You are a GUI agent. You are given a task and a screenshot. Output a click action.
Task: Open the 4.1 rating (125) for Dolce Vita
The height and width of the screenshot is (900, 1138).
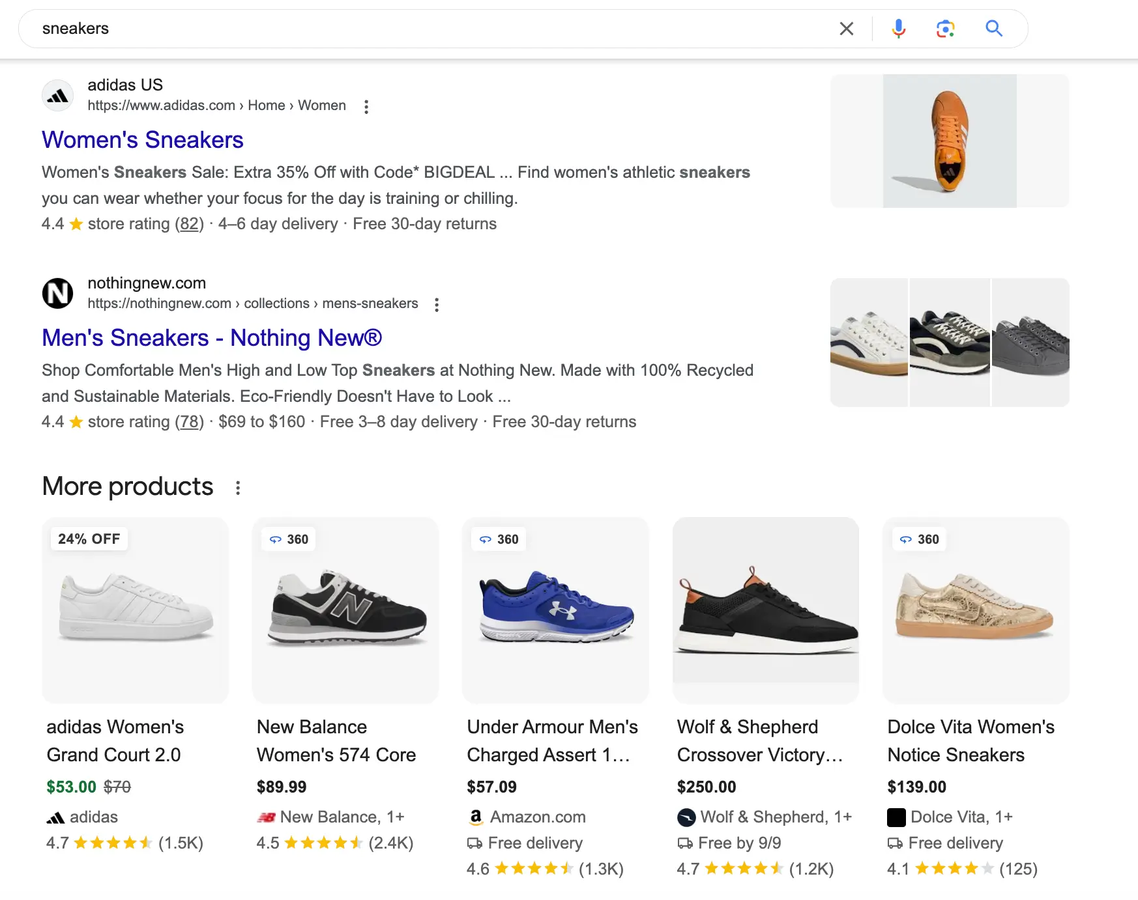963,869
